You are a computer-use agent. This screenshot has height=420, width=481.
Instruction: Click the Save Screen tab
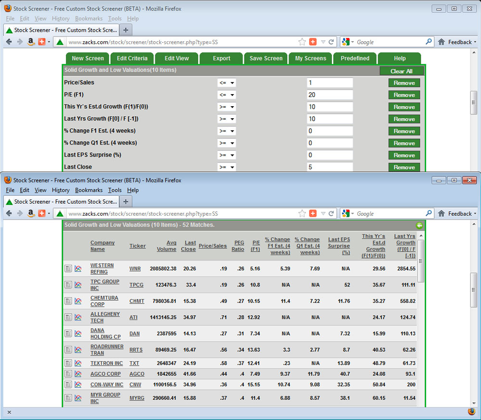[266, 58]
